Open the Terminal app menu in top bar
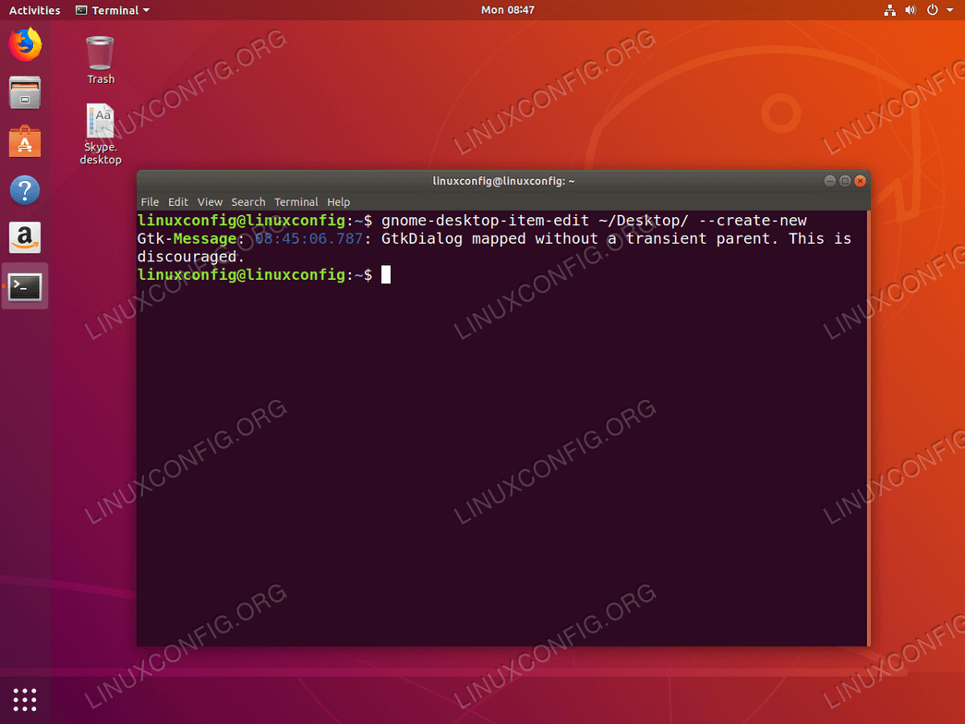 pyautogui.click(x=113, y=10)
